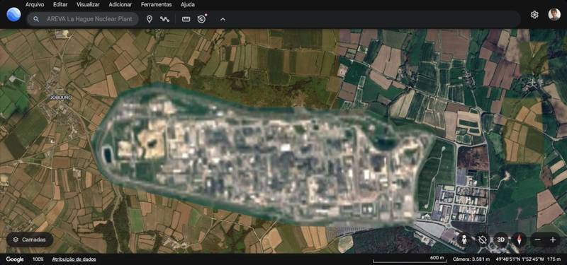Toggle the rotation lock icon
Viewport: 567px width, 265px height.
pos(483,240)
